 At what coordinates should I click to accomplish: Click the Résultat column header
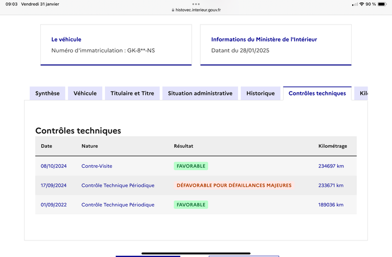point(183,146)
